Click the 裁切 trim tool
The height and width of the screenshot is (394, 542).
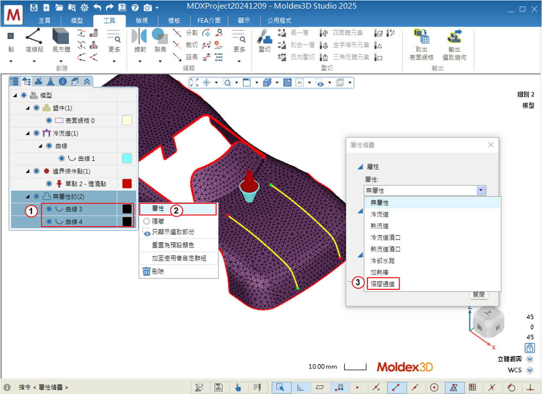(185, 45)
